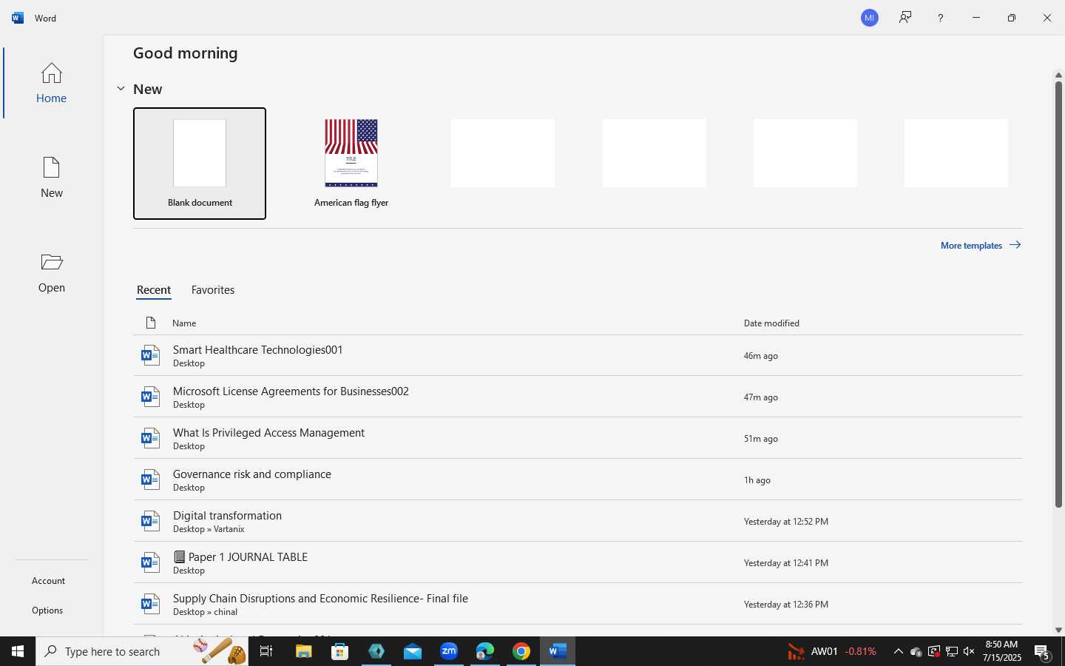The width and height of the screenshot is (1065, 666).
Task: Switch to the Recent tab
Action: point(154,290)
